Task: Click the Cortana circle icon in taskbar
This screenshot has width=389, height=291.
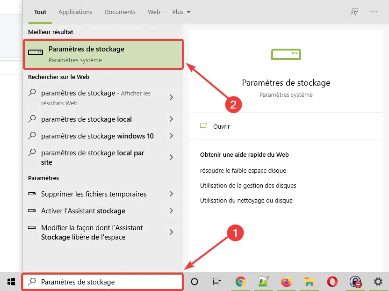Action: coord(194,282)
